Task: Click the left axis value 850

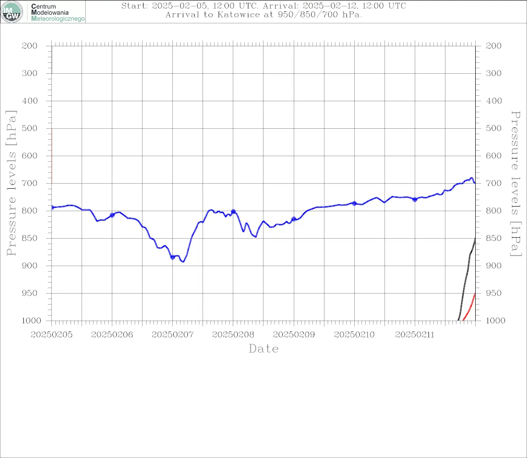Action: [30, 238]
